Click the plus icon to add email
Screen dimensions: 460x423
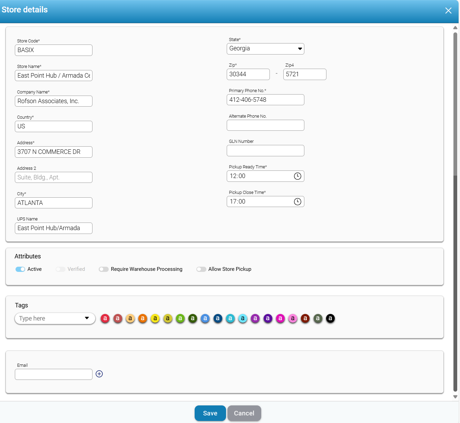[x=99, y=374]
